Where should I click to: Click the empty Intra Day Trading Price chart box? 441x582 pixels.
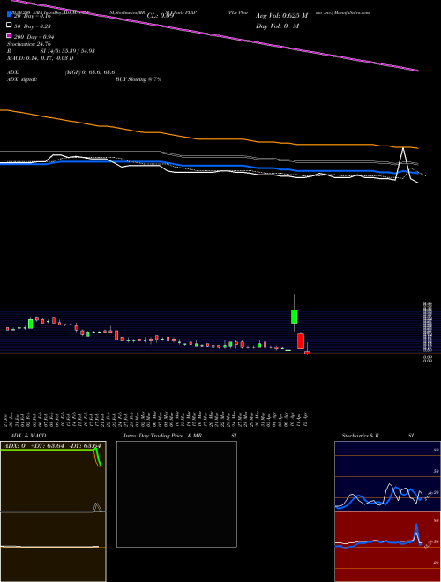coord(176,494)
